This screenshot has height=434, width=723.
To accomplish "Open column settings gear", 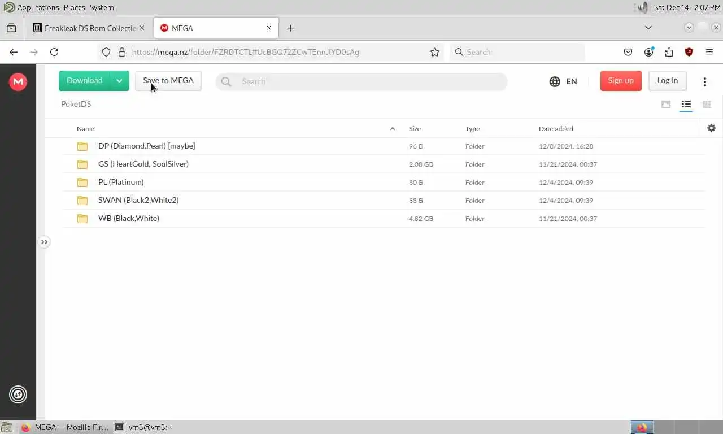I will tap(711, 128).
